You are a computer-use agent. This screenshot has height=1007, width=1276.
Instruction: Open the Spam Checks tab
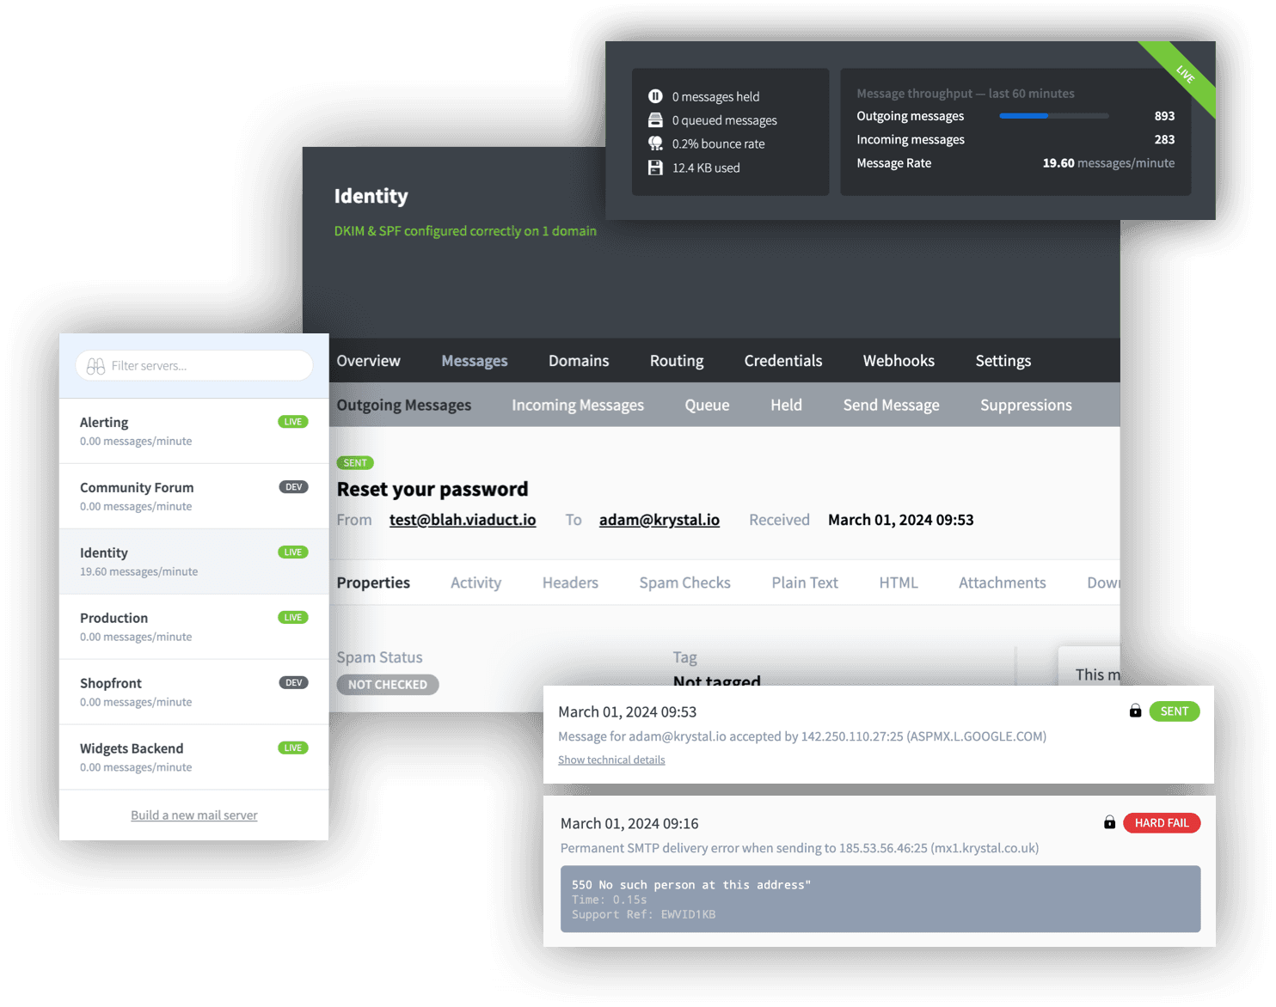click(684, 583)
